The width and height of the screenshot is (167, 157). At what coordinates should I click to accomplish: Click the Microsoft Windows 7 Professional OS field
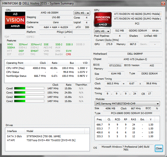126,148
